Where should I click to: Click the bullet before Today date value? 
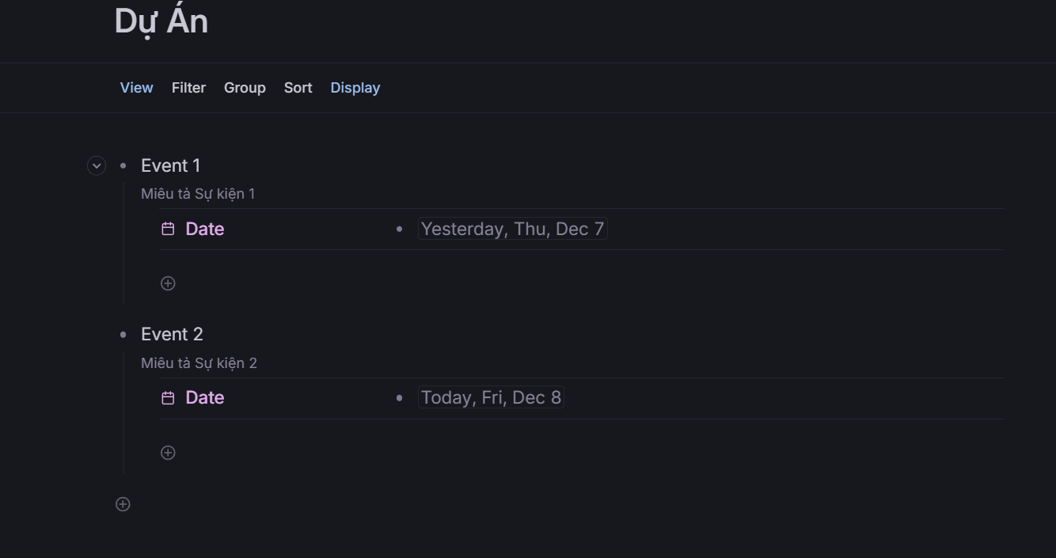click(x=399, y=397)
